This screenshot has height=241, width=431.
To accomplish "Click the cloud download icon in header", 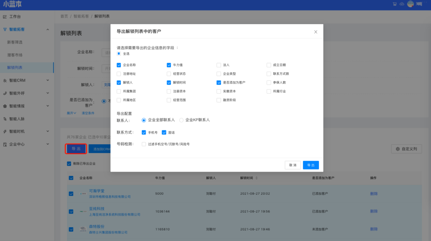I will tap(402, 4).
